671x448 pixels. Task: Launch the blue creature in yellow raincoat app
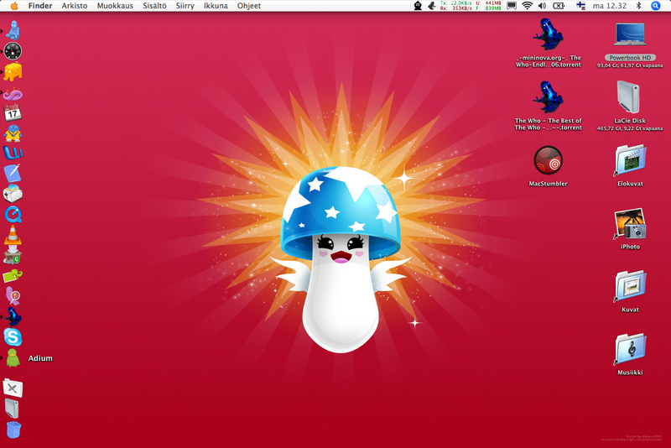13,133
